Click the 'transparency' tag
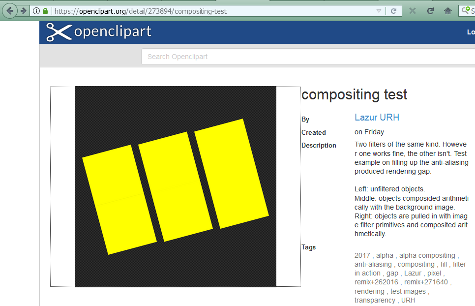475x306 pixels. click(374, 300)
